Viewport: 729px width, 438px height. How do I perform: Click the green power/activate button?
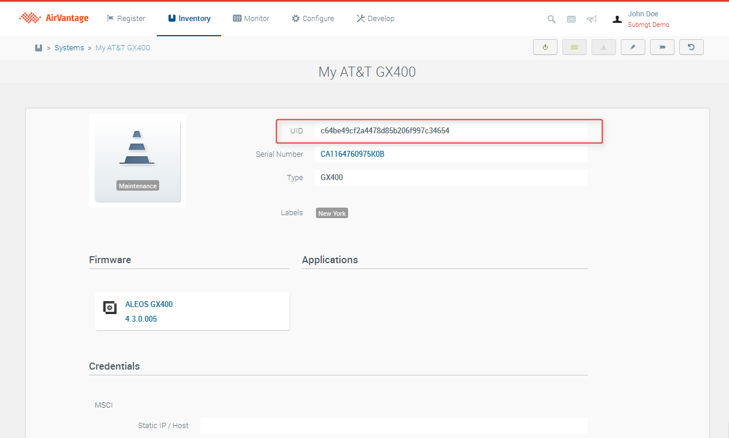[x=545, y=47]
